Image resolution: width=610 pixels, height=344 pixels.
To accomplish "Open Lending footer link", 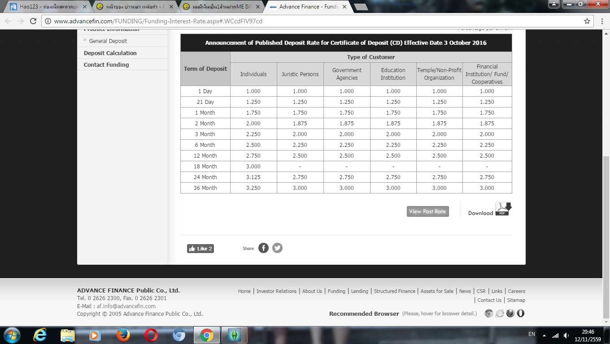I will point(359,291).
